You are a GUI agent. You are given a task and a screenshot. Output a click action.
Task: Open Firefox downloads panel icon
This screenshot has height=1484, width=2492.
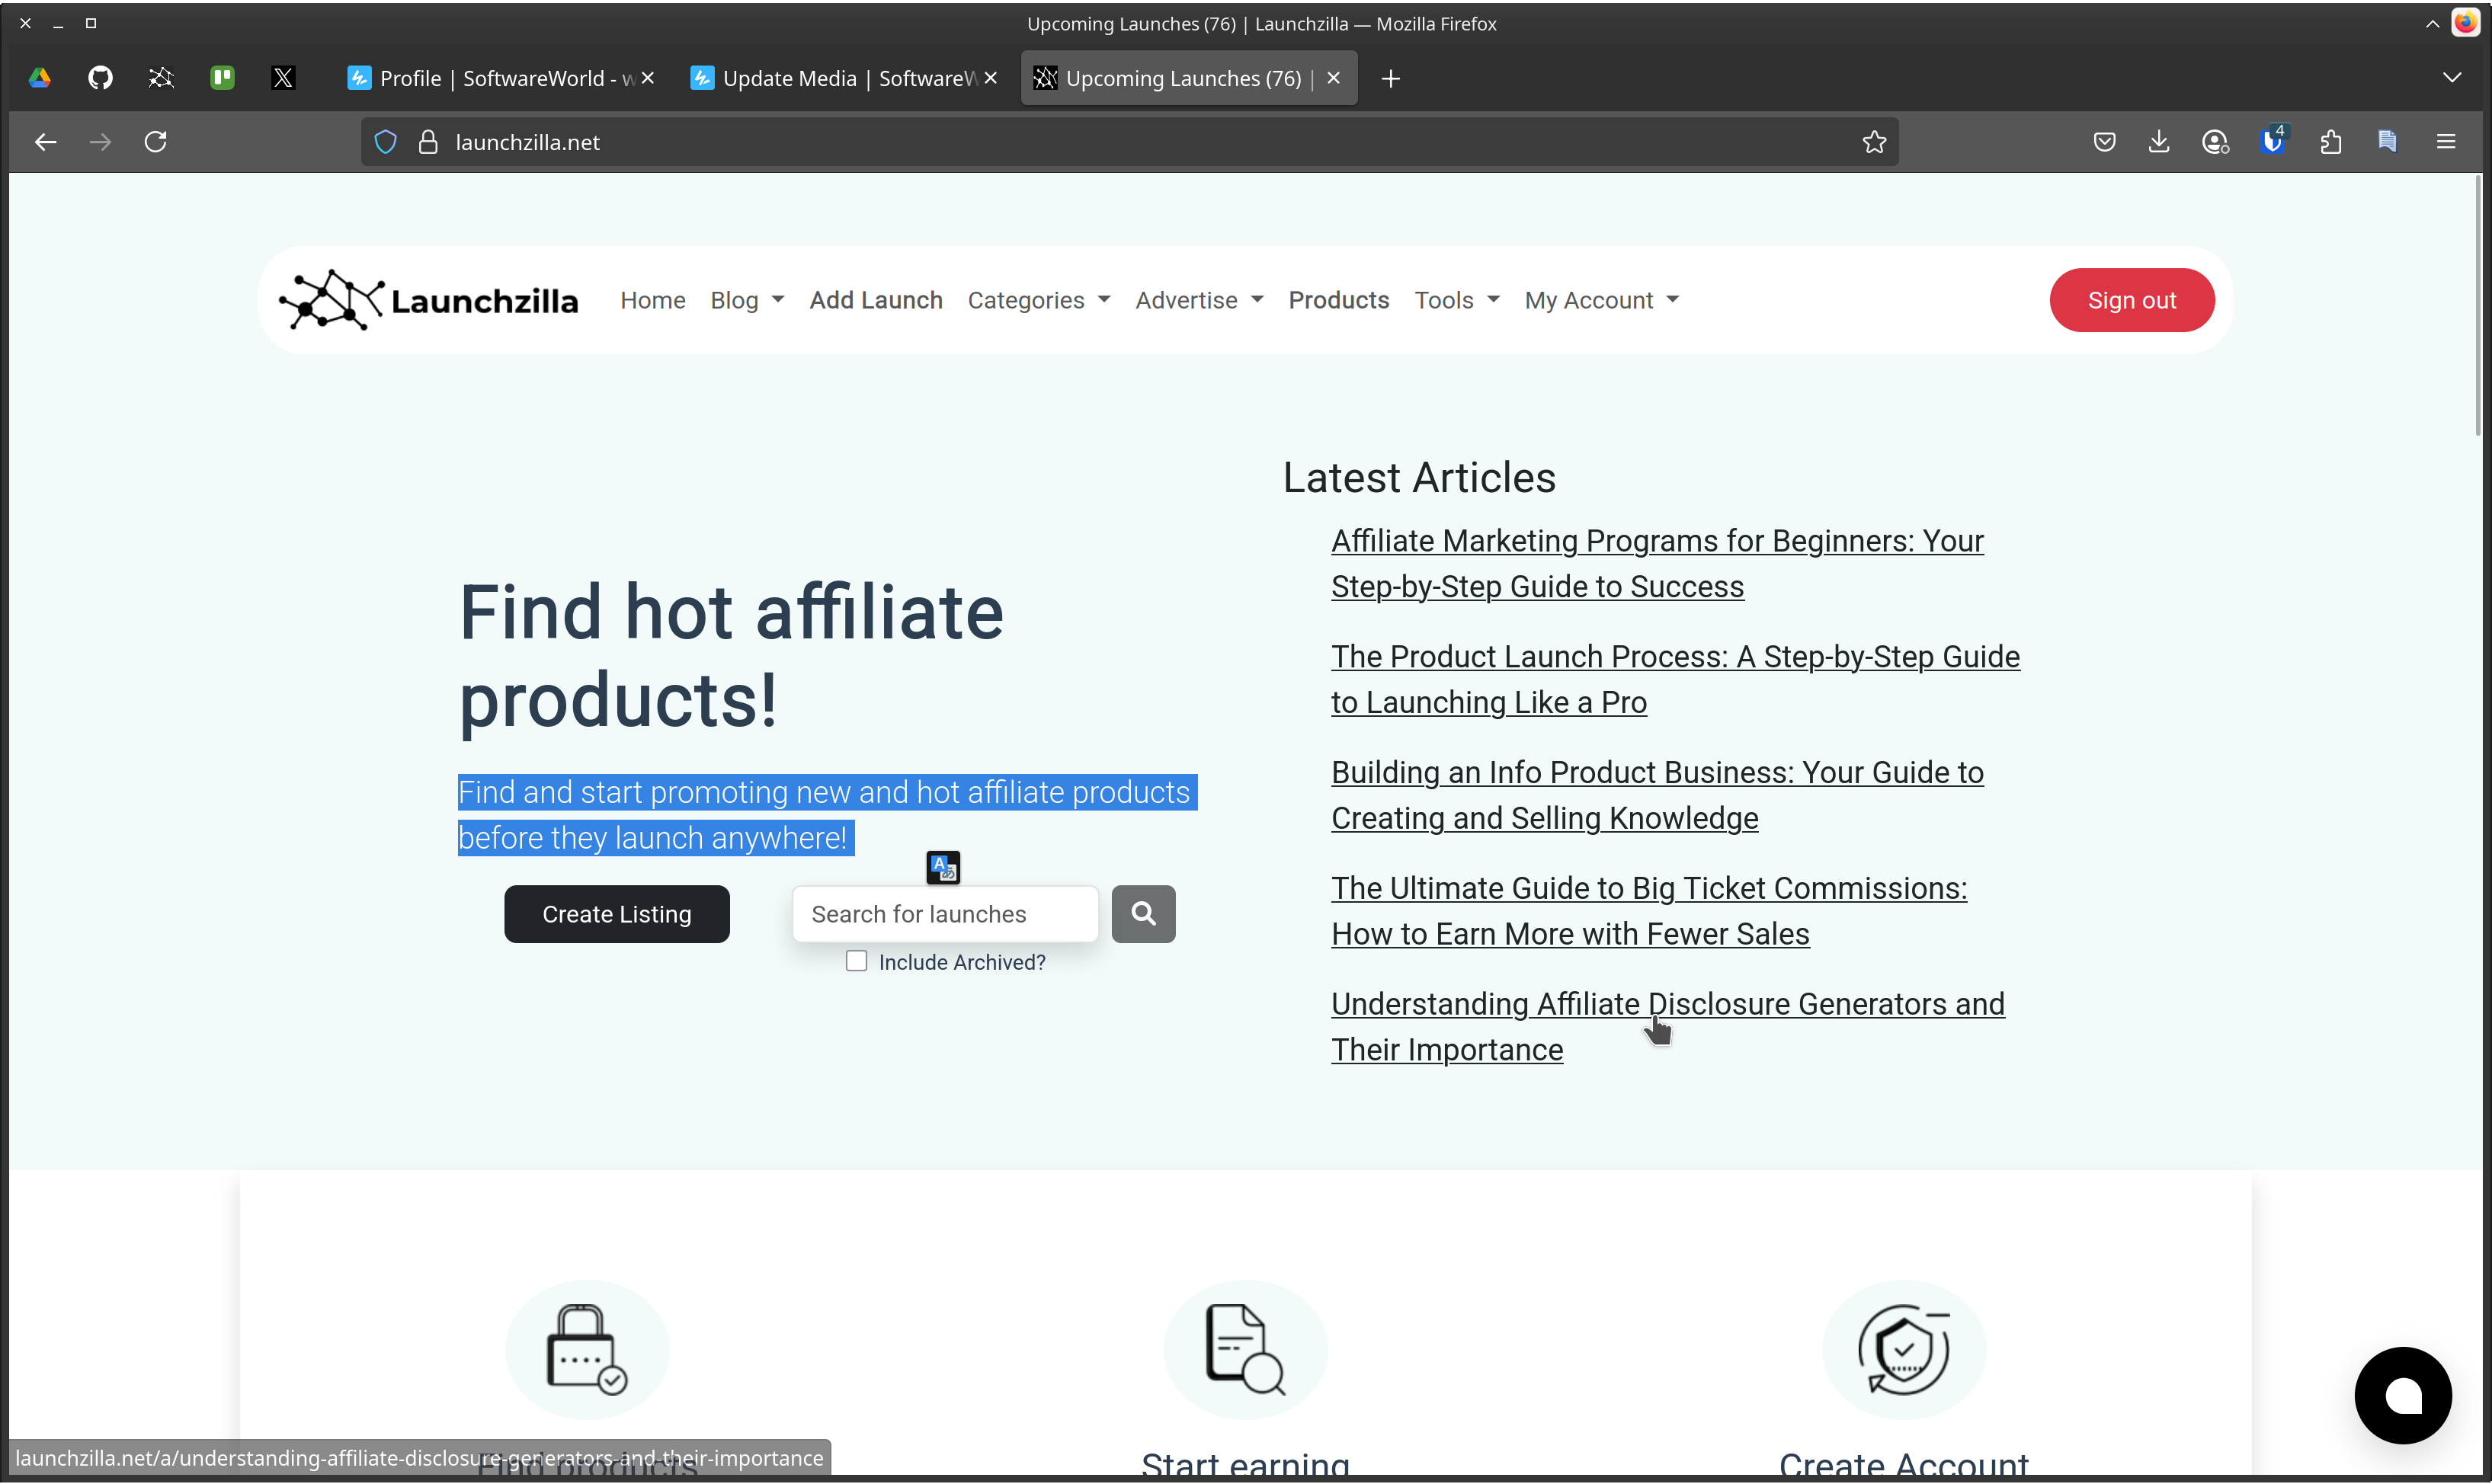2159,142
